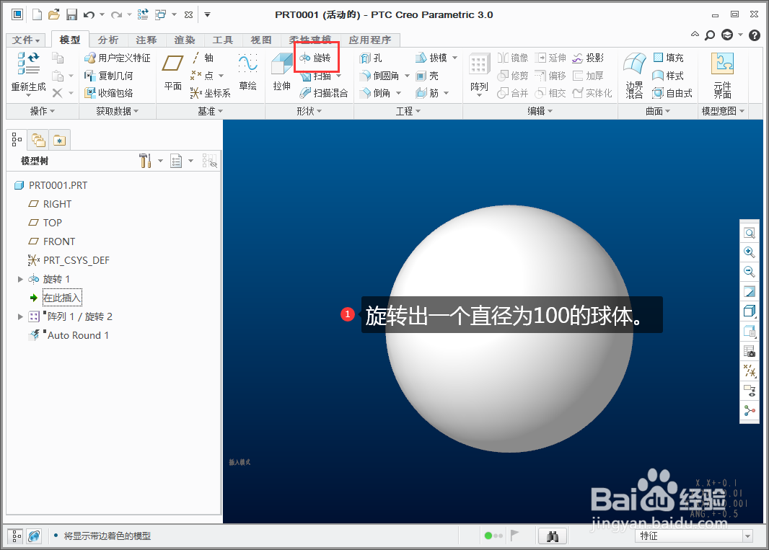Image resolution: width=769 pixels, height=550 pixels.
Task: Switch to the 渲染 ribbon tab
Action: [x=185, y=40]
